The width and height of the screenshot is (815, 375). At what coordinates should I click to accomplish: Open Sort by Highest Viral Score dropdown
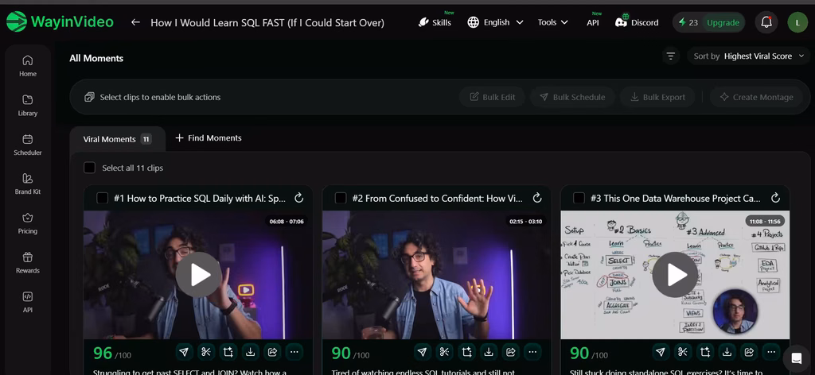click(x=748, y=56)
